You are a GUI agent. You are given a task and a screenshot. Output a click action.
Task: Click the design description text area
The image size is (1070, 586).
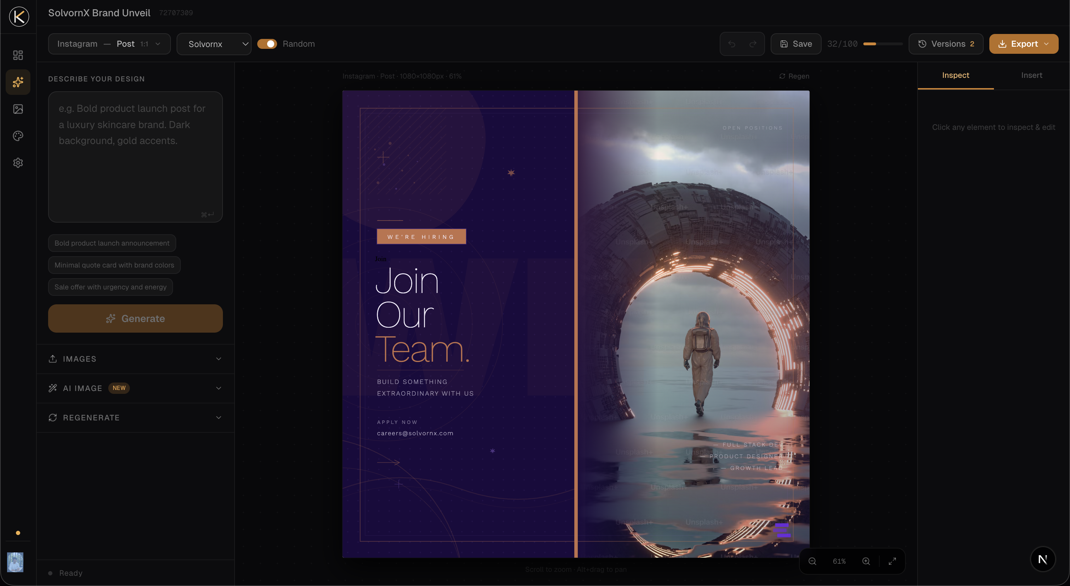click(x=136, y=157)
